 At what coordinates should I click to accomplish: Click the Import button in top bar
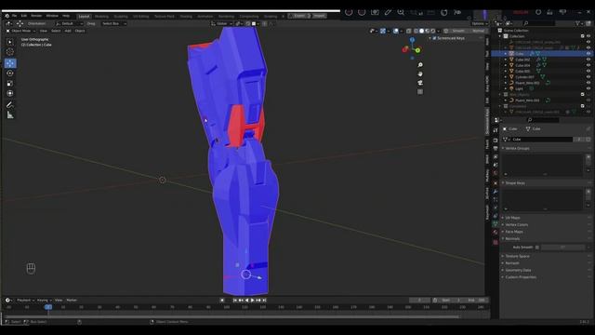click(318, 16)
